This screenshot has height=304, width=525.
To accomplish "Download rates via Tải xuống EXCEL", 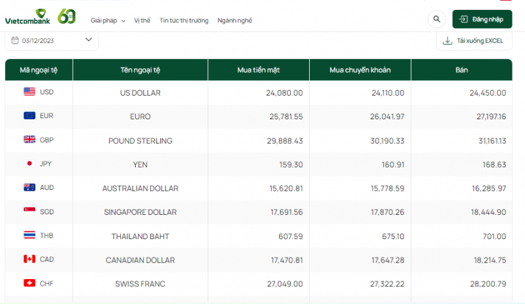I will coord(474,41).
